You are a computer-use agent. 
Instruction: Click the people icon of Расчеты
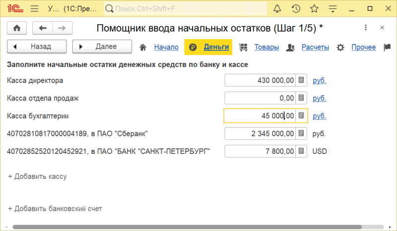[290, 47]
